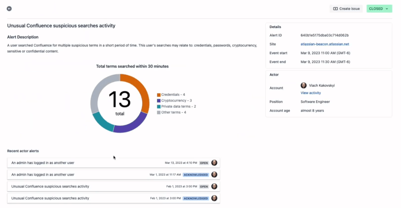This screenshot has height=208, width=401.
Task: Open the March 1 admin login alert
Action: tap(43, 175)
